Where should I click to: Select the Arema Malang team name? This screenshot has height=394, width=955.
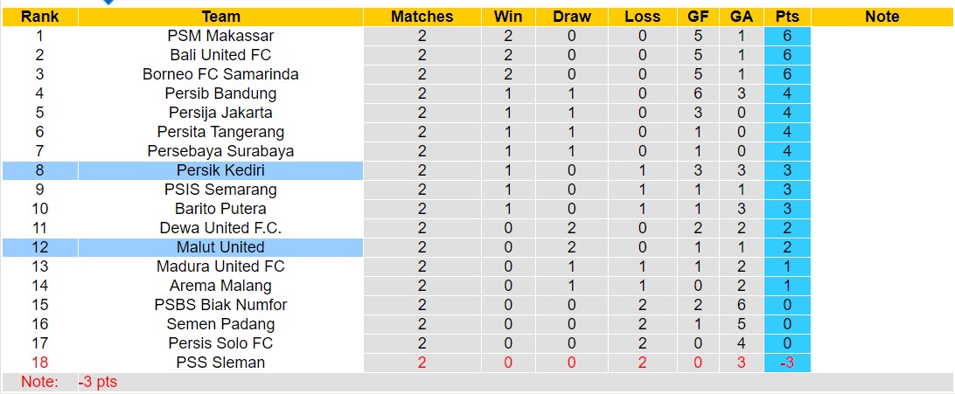(x=220, y=286)
